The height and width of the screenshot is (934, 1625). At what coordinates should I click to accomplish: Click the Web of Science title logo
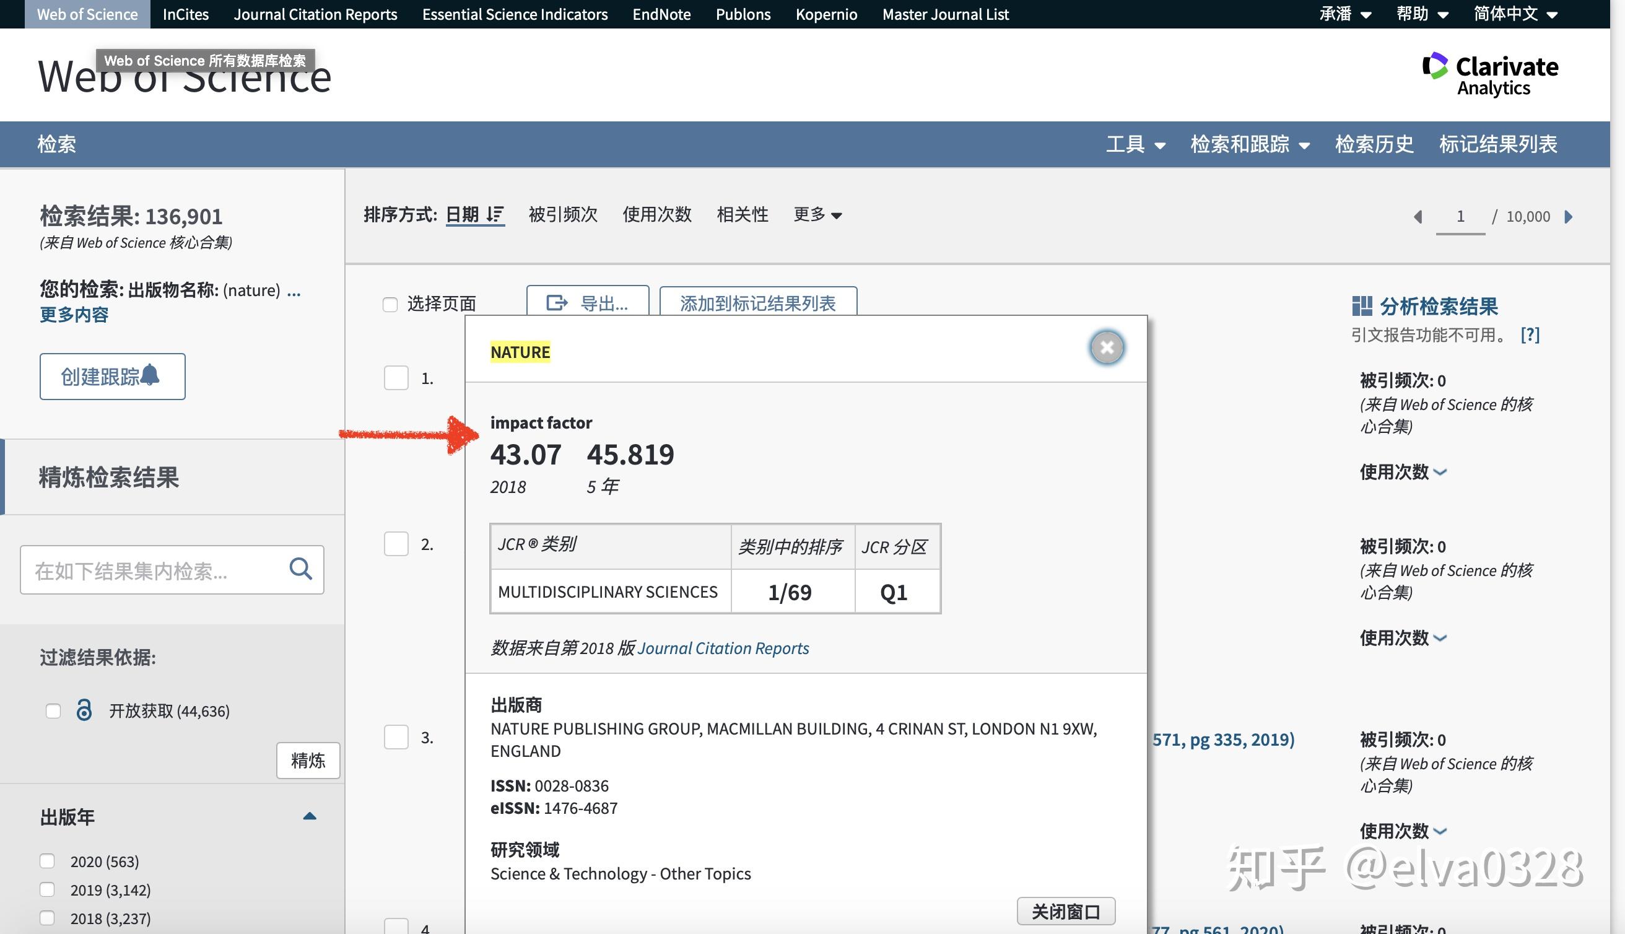point(184,77)
